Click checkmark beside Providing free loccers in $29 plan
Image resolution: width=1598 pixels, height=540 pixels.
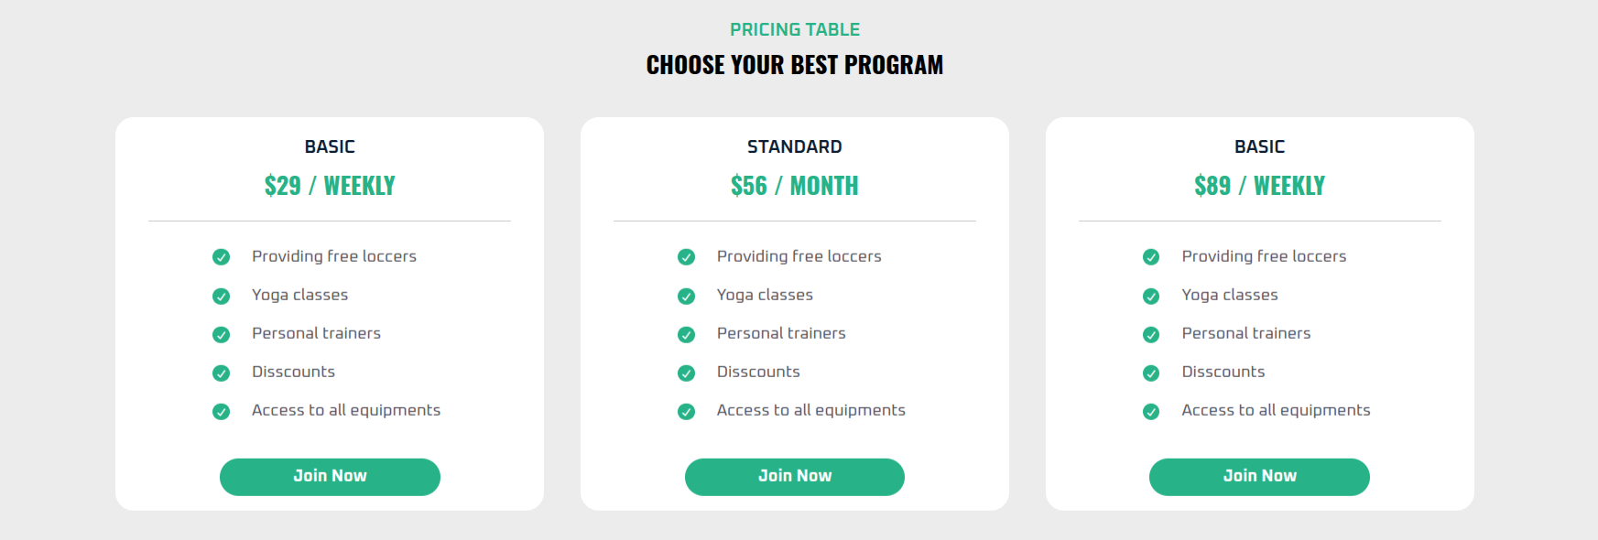click(x=221, y=257)
